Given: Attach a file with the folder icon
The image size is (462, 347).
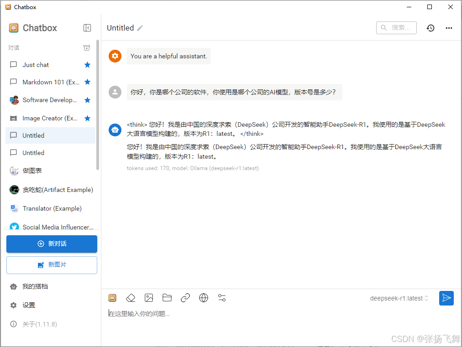Looking at the screenshot, I should click(167, 298).
